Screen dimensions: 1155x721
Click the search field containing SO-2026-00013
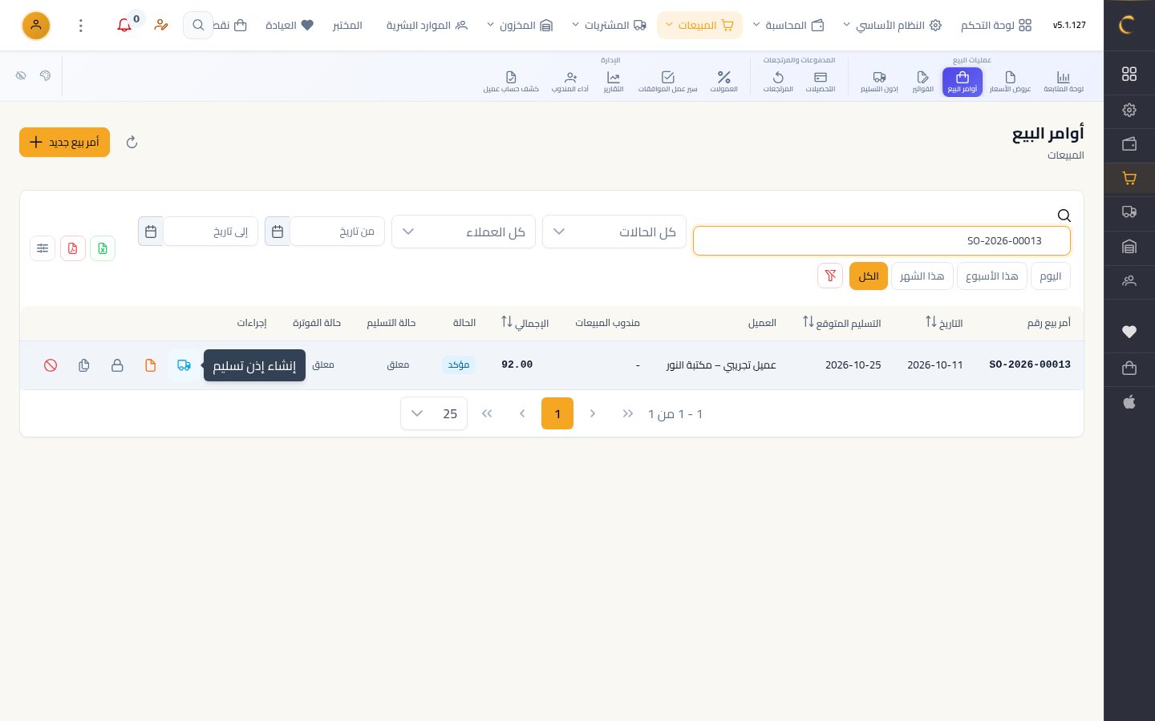coord(881,241)
